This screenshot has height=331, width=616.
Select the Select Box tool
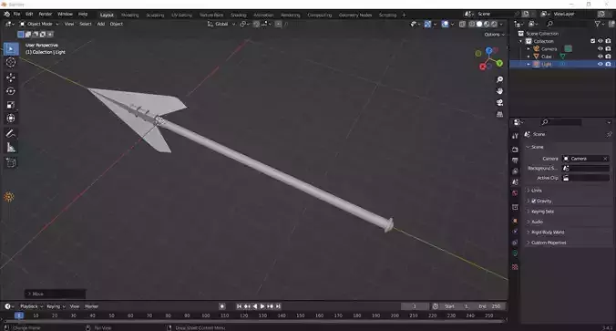(11, 48)
